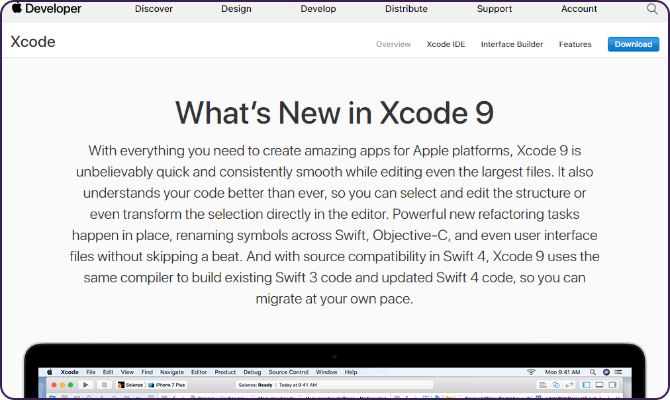This screenshot has width=670, height=400.
Task: Switch to the Version editor with arrows icon
Action: (x=570, y=385)
